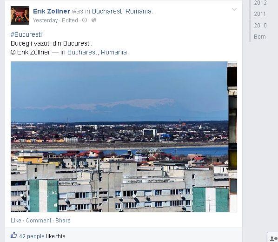Image resolution: width=278 pixels, height=242 pixels.
Task: Jump to 2012 on the timeline
Action: click(260, 3)
